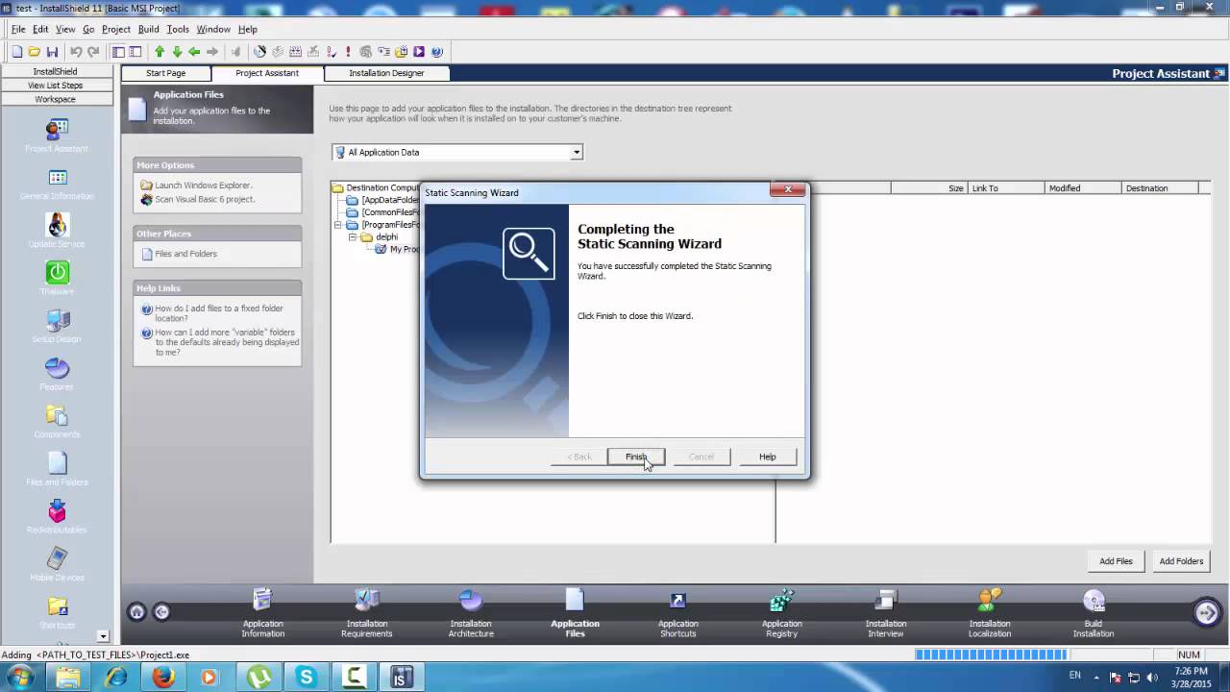Click the New Project toolbar icon

pyautogui.click(x=17, y=52)
